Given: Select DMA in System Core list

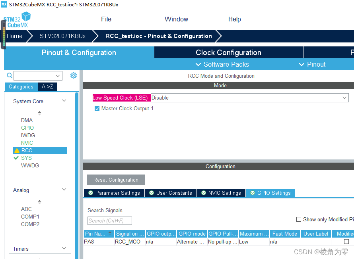Looking at the screenshot, I should coord(27,120).
